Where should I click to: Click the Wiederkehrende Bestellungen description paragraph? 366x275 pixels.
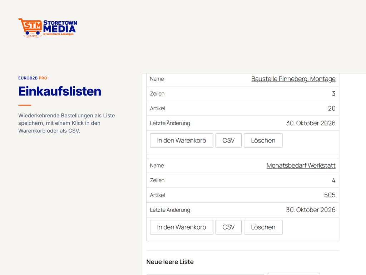click(x=66, y=123)
